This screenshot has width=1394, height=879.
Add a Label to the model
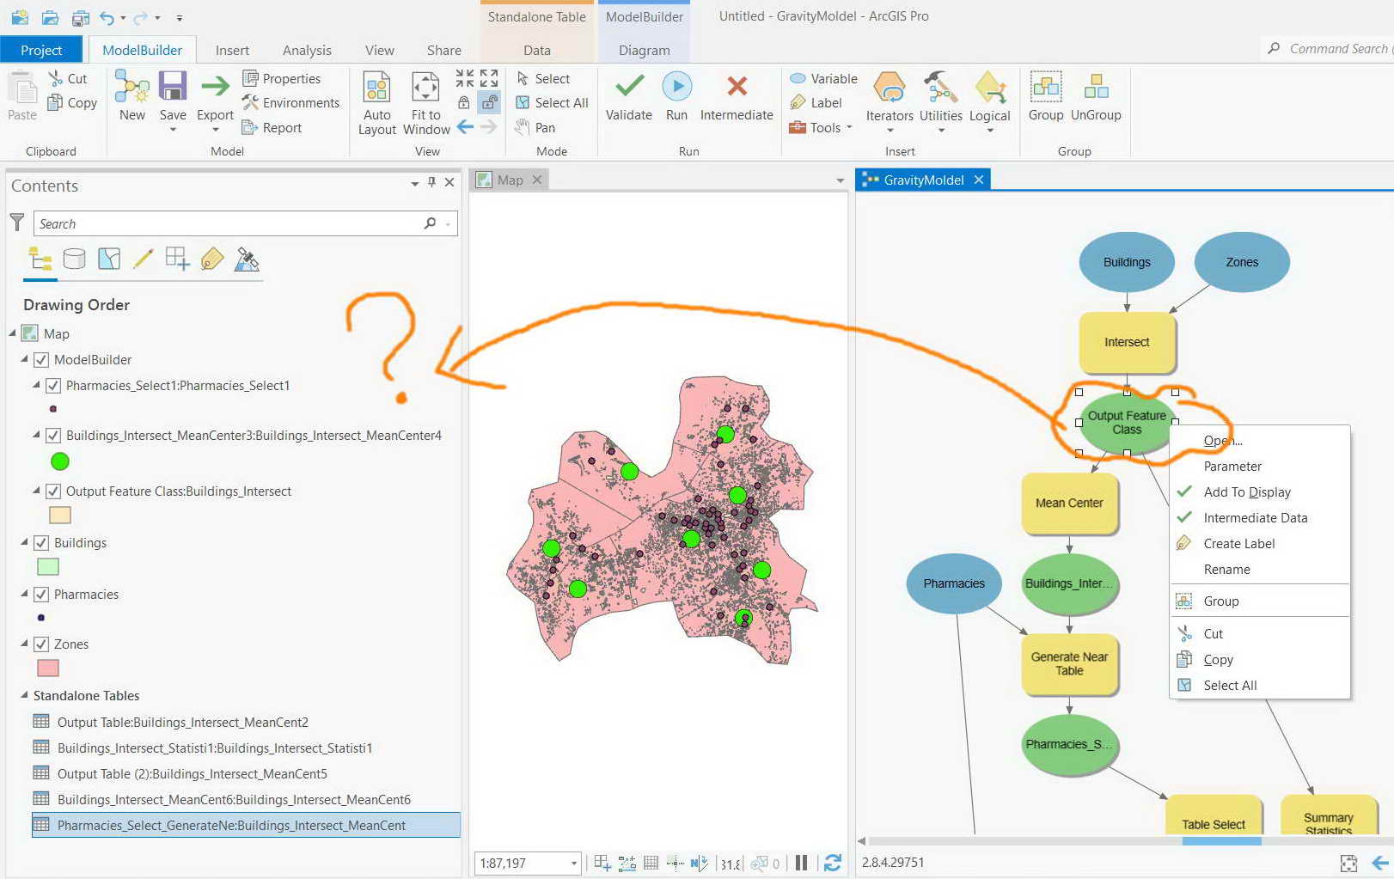coord(815,102)
